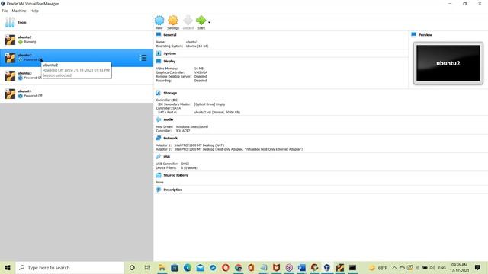Open File Explorer from the taskbar
This screenshot has width=488, height=274.
pyautogui.click(x=162, y=267)
